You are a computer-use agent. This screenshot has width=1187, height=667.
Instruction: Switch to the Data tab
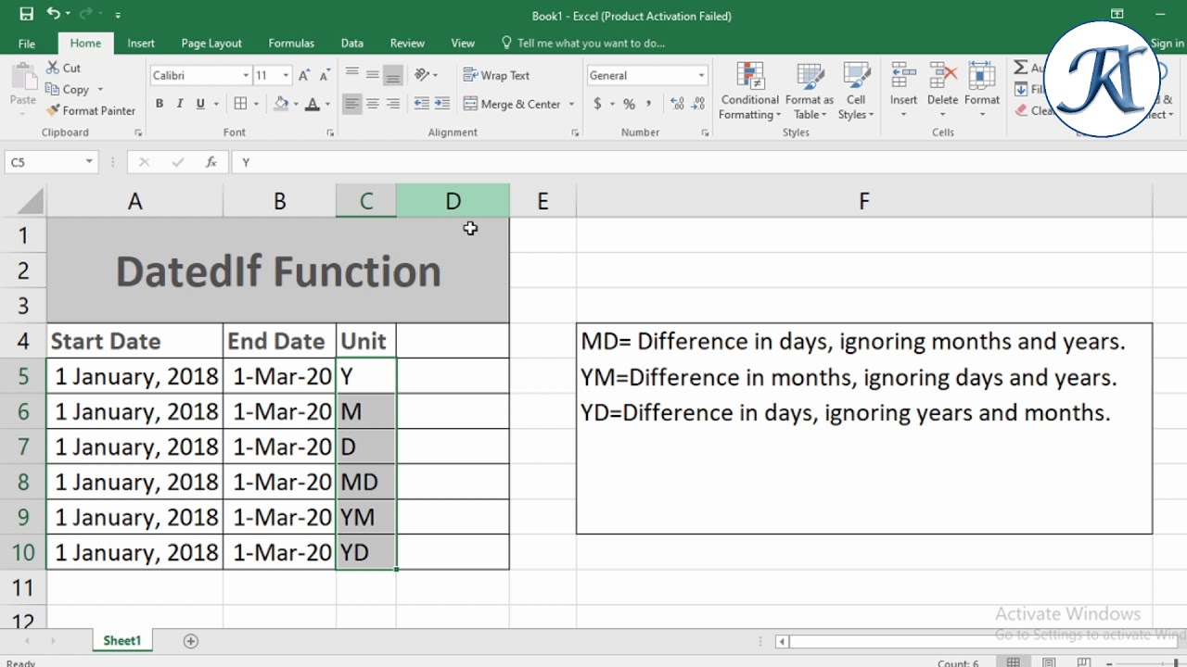pos(352,44)
